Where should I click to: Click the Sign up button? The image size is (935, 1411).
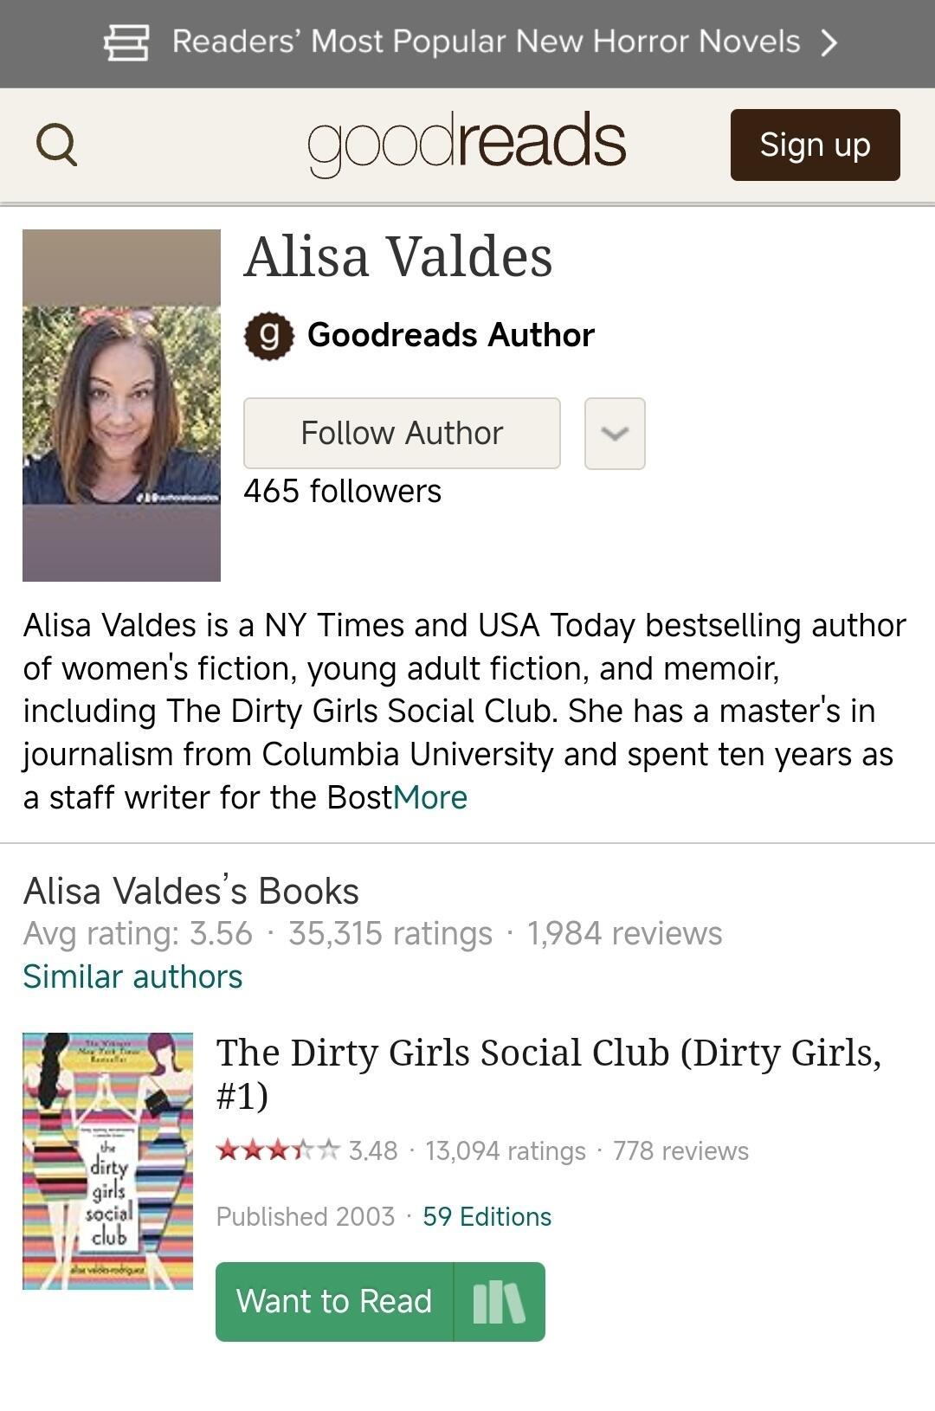(x=815, y=145)
